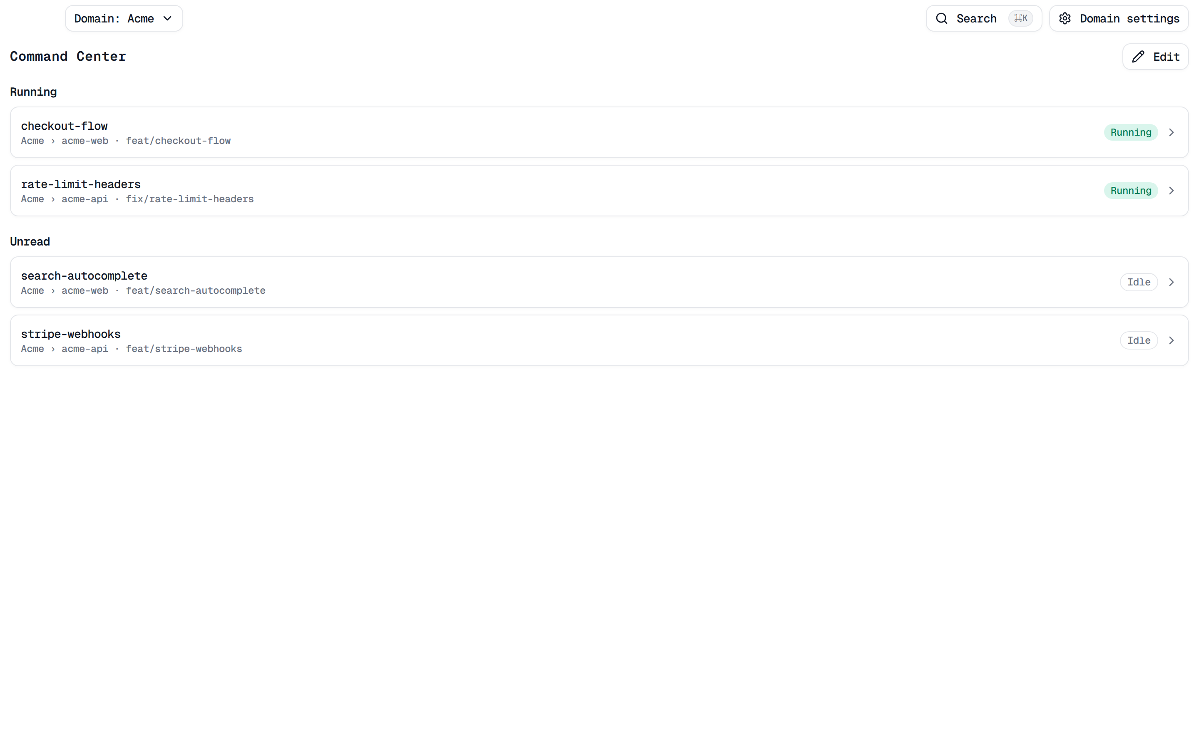Image resolution: width=1199 pixels, height=749 pixels.
Task: Click the Edit pencil icon
Action: (1138, 57)
